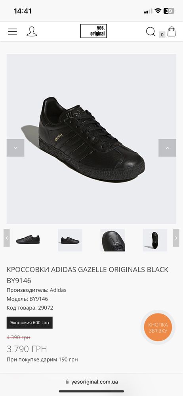Viewport: 183px width, 396px height.
Task: Select the toe close-up thumbnail
Action: [112, 240]
